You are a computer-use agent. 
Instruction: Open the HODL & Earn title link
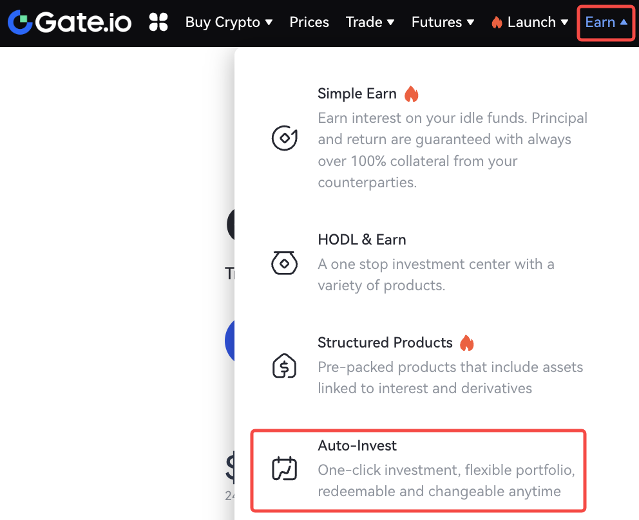point(362,240)
